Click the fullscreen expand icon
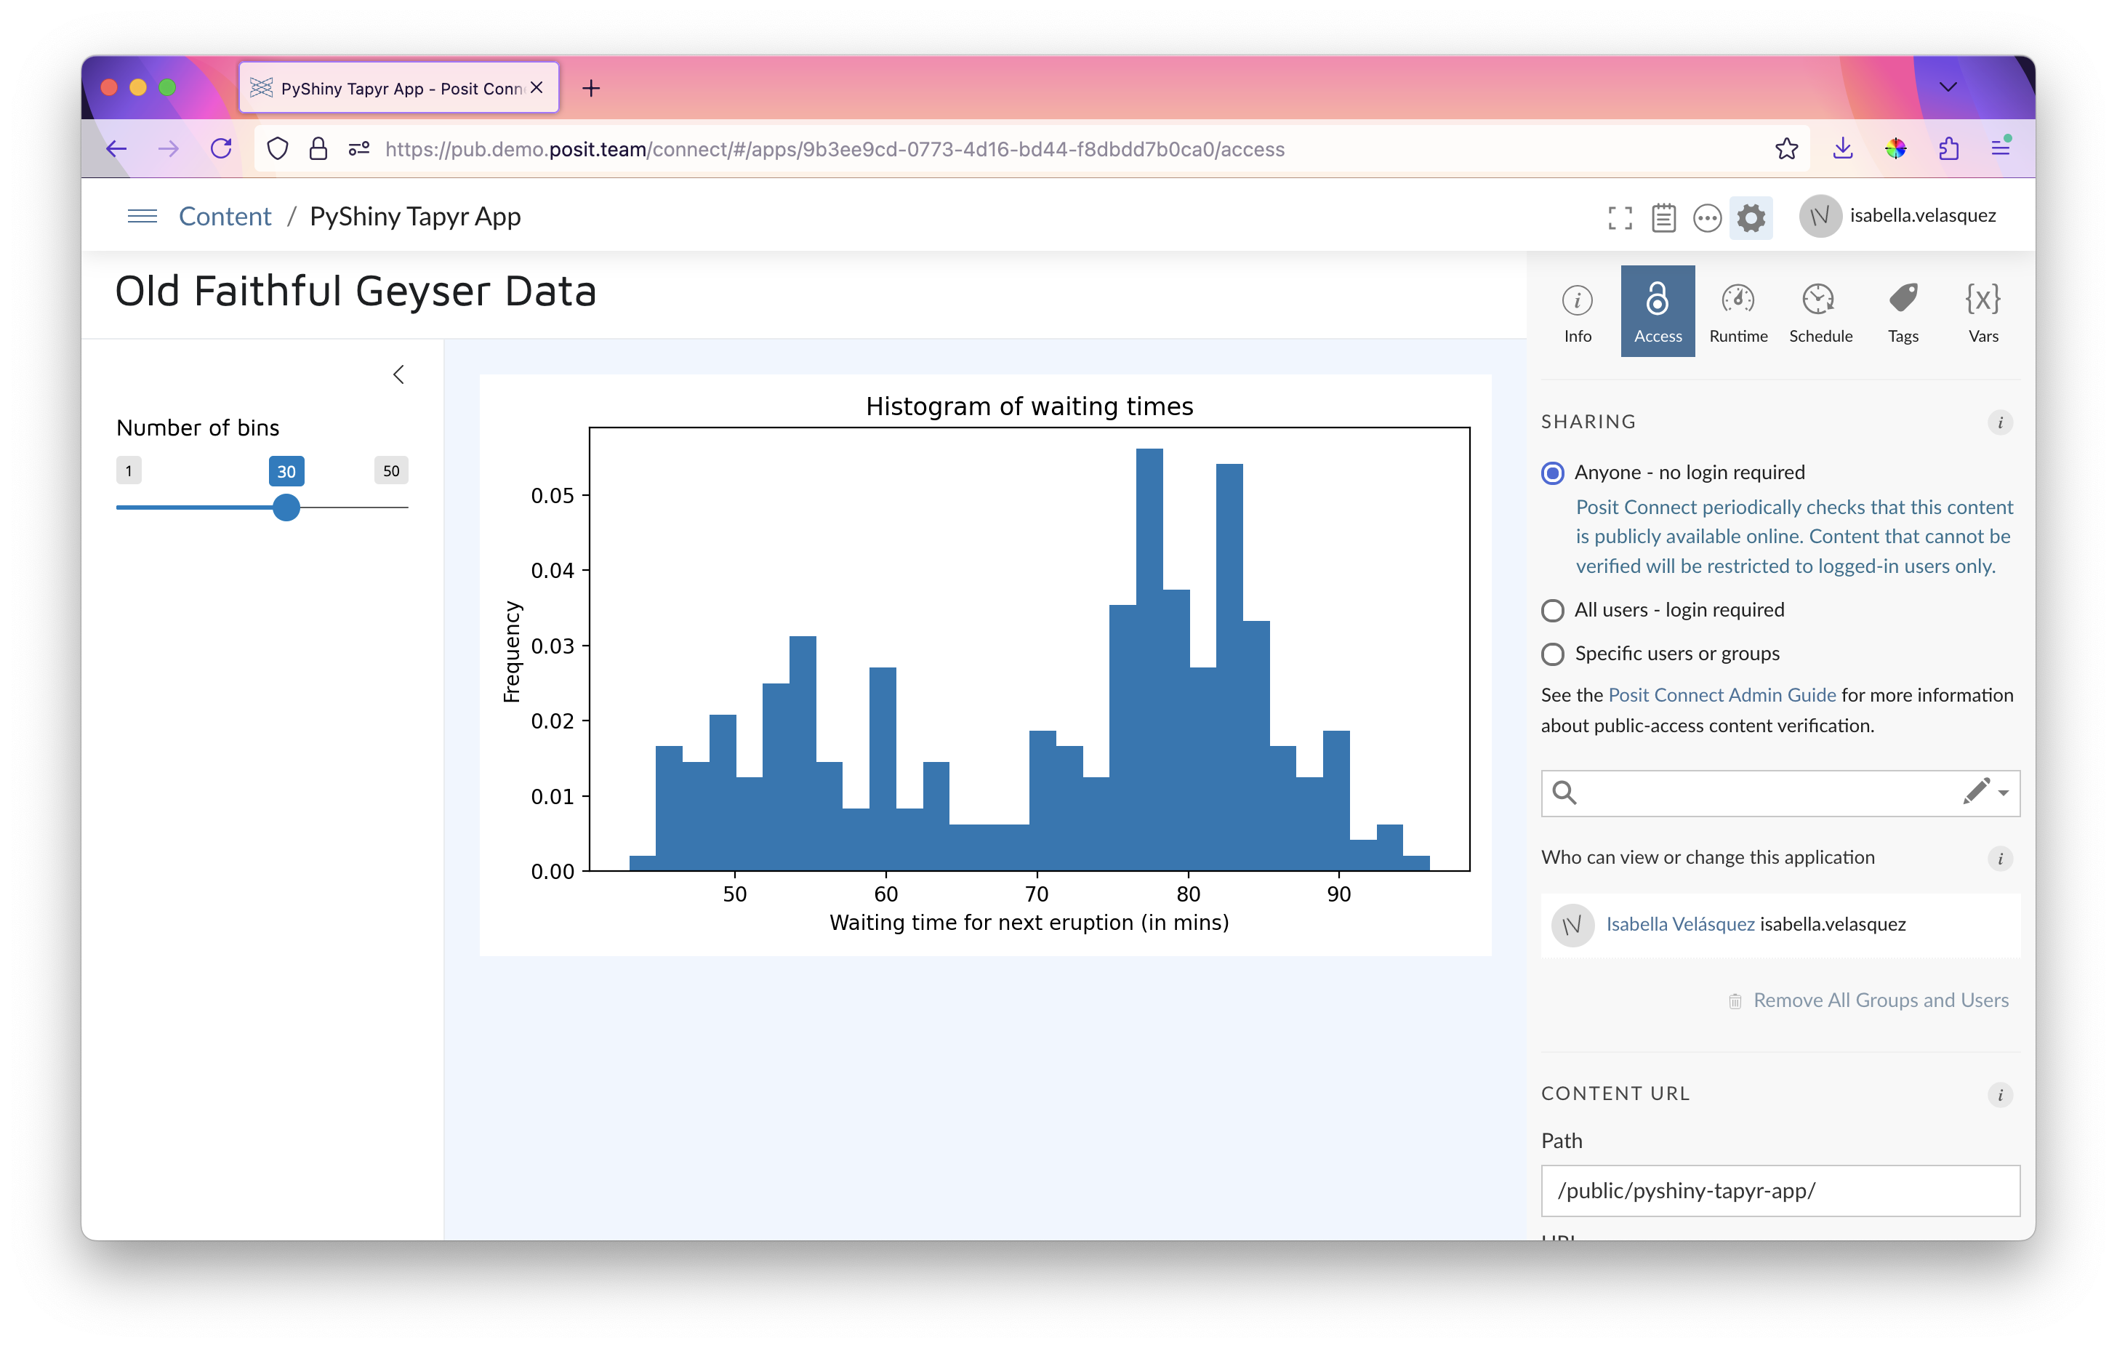 pos(1620,217)
